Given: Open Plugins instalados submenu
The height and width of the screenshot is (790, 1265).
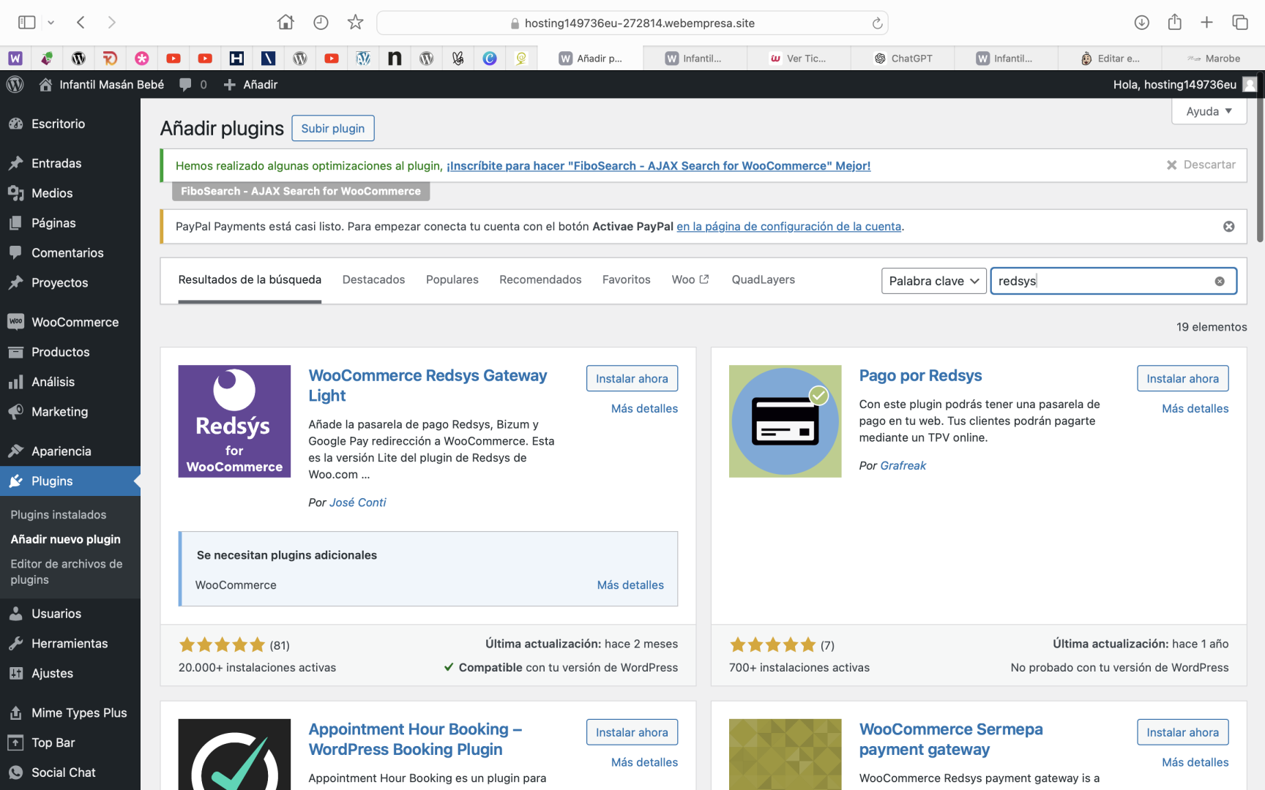Looking at the screenshot, I should pos(59,515).
